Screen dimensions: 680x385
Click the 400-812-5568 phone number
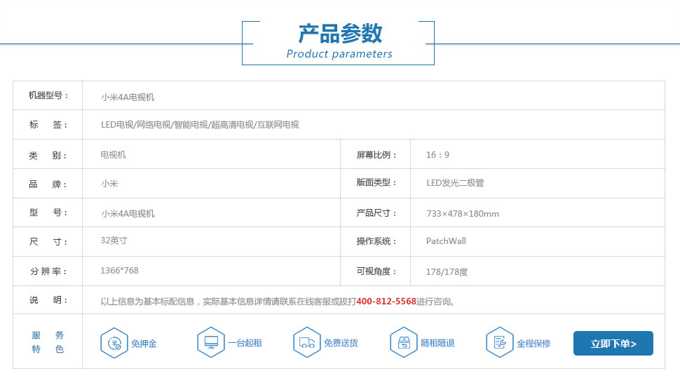(x=386, y=302)
